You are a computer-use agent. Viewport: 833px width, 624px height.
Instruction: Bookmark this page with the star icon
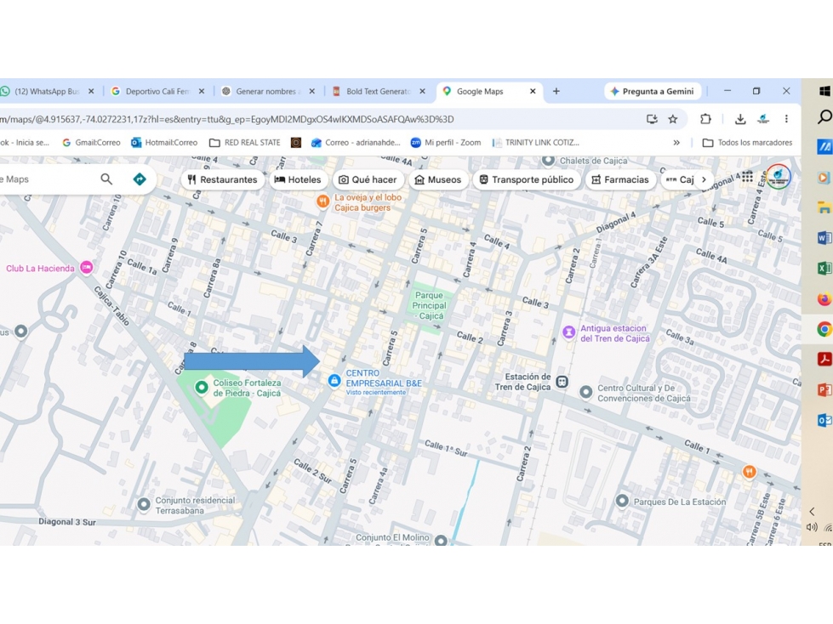click(x=673, y=119)
